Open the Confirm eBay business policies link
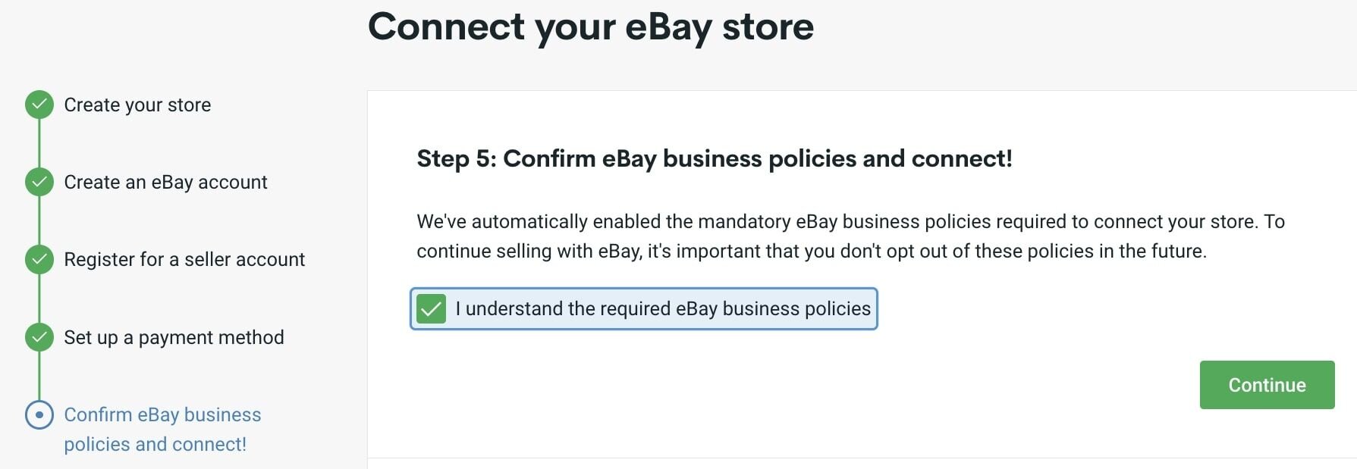Viewport: 1357px width, 469px height. pyautogui.click(x=162, y=429)
